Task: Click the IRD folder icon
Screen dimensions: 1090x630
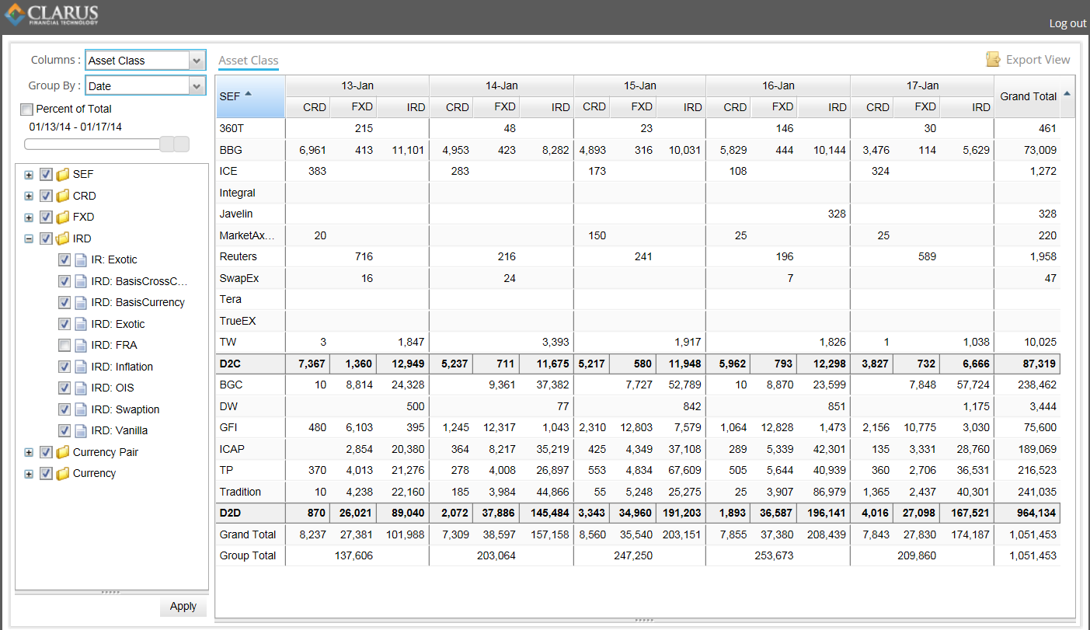Action: pyautogui.click(x=63, y=238)
